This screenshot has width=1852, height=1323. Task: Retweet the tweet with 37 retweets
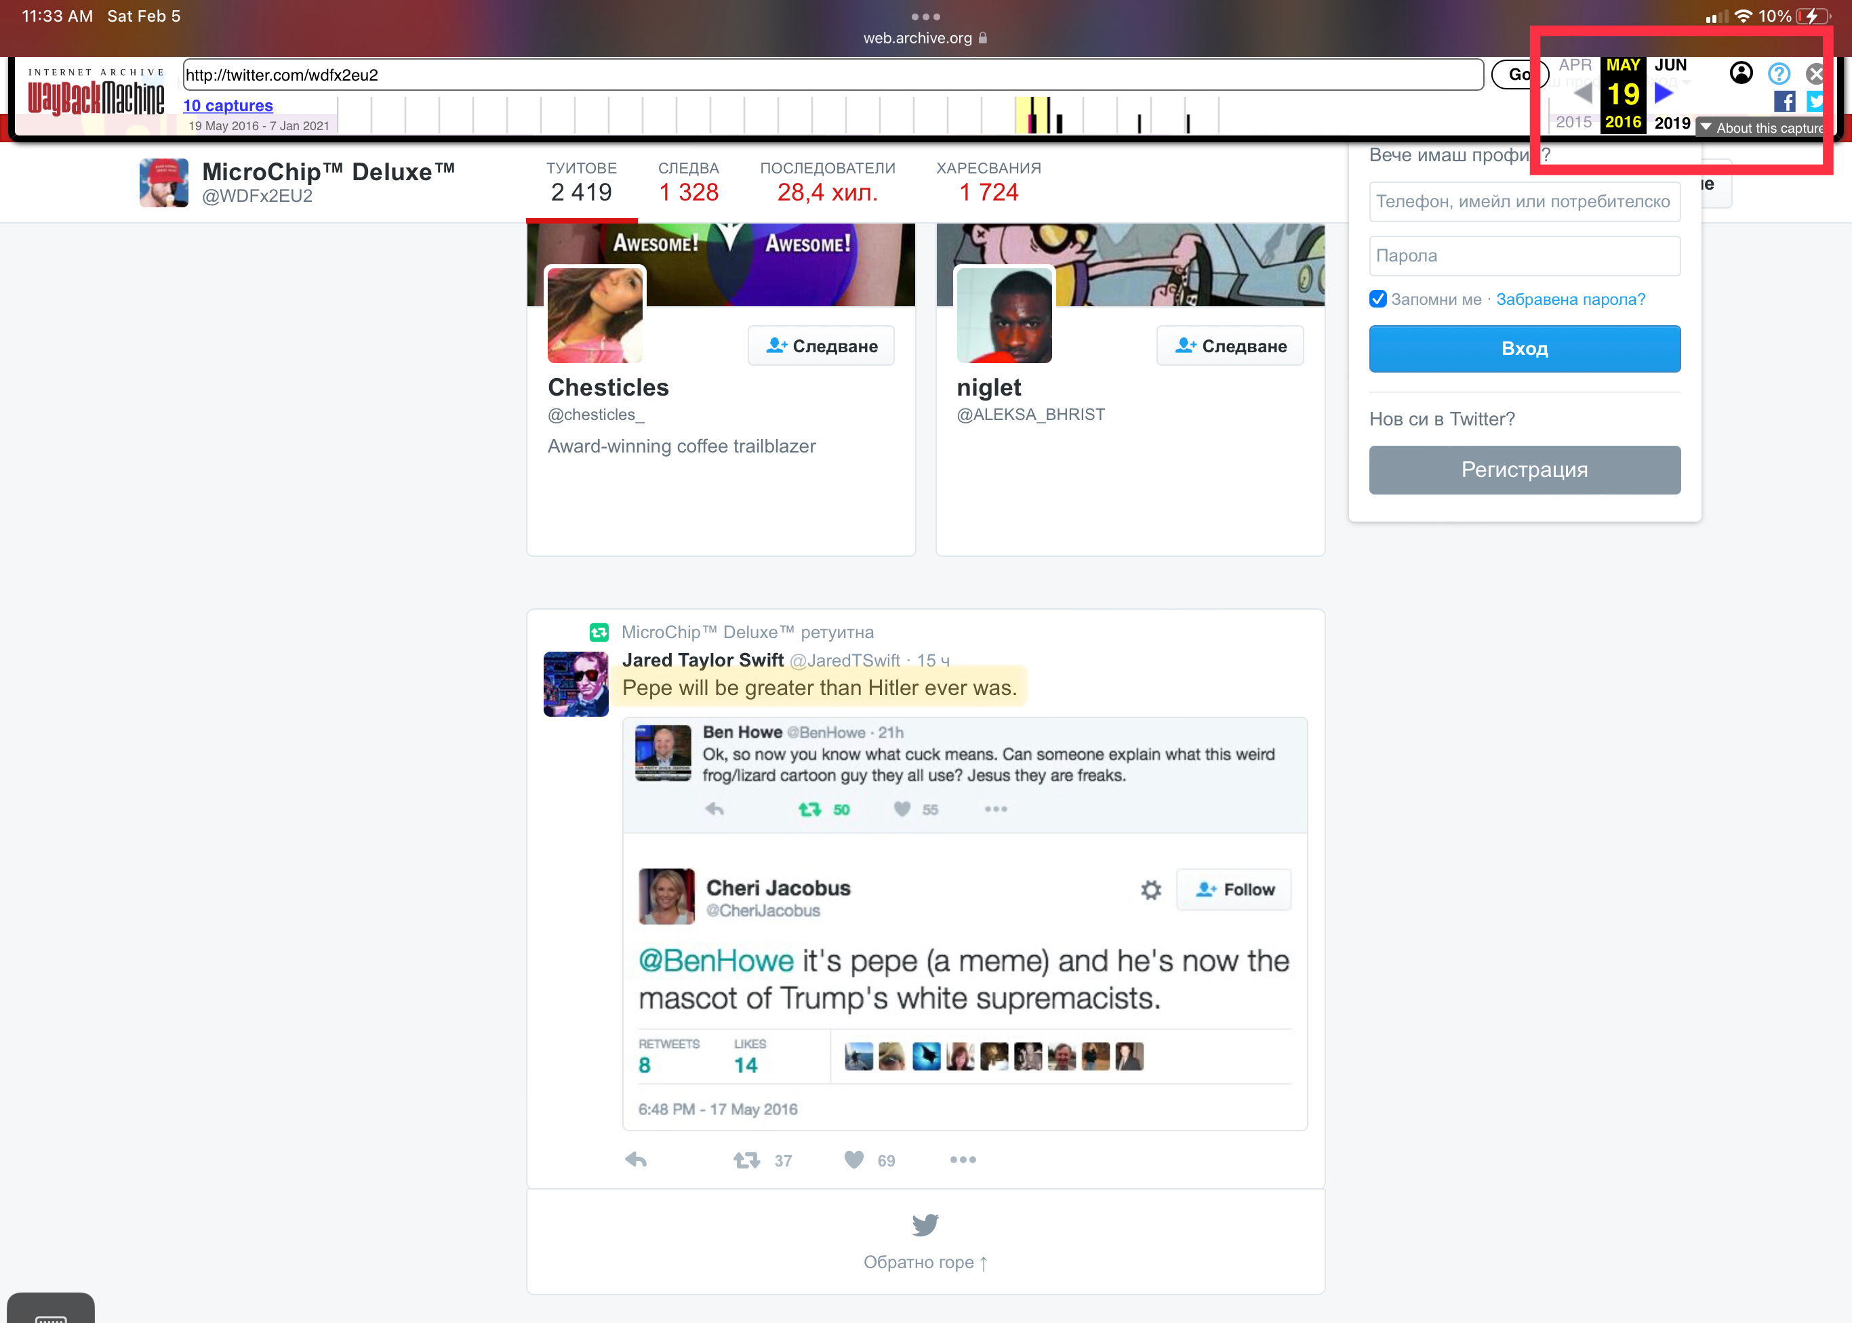pos(746,1160)
